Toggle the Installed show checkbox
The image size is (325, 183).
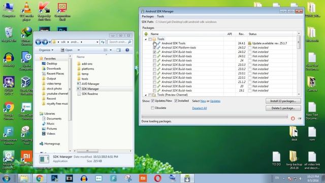pyautogui.click(x=176, y=101)
